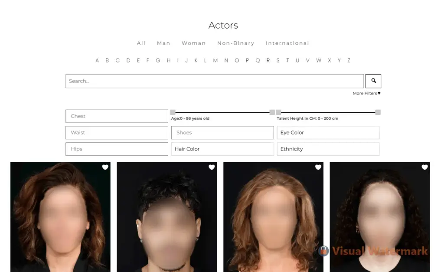444x272 pixels.
Task: Favorite the fourth actor with dark curly hair
Action: (424, 167)
